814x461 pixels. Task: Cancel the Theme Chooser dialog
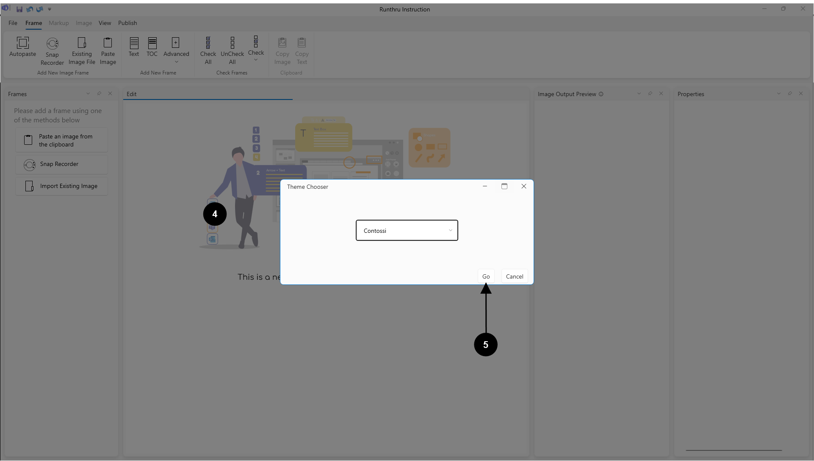click(x=514, y=276)
